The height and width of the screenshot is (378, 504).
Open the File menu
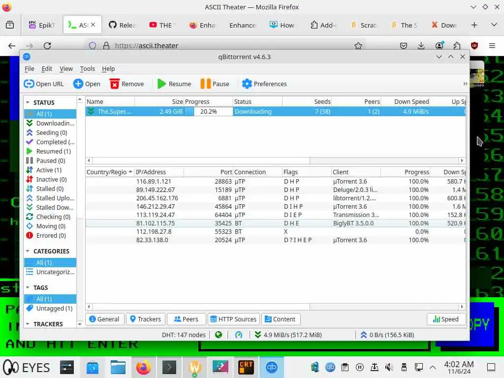pos(29,68)
